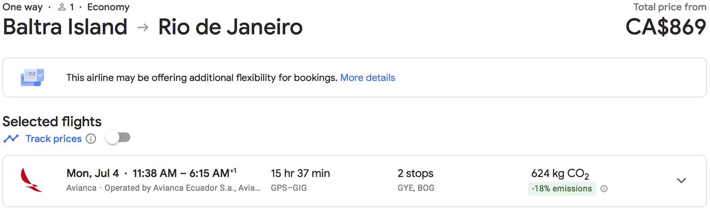The height and width of the screenshot is (213, 710).
Task: Click the price trend graph icon
Action: click(11, 139)
